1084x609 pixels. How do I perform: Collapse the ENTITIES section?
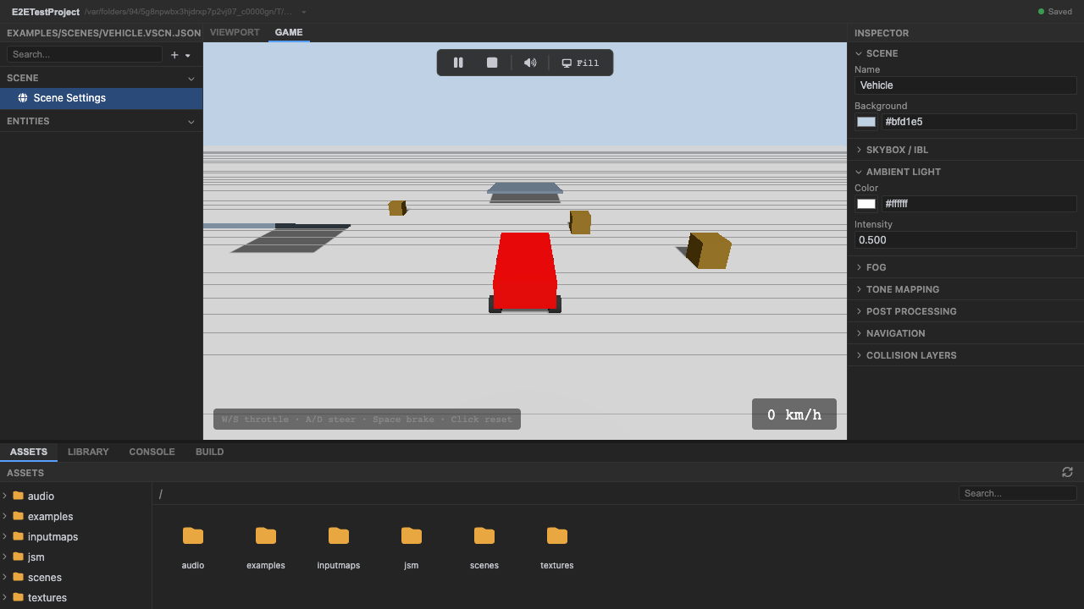pyautogui.click(x=191, y=122)
